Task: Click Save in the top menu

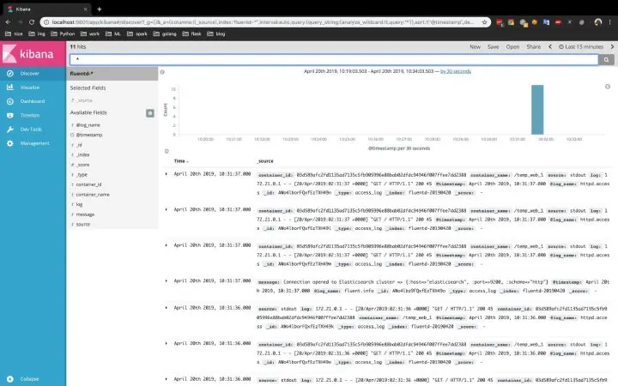Action: 493,46
